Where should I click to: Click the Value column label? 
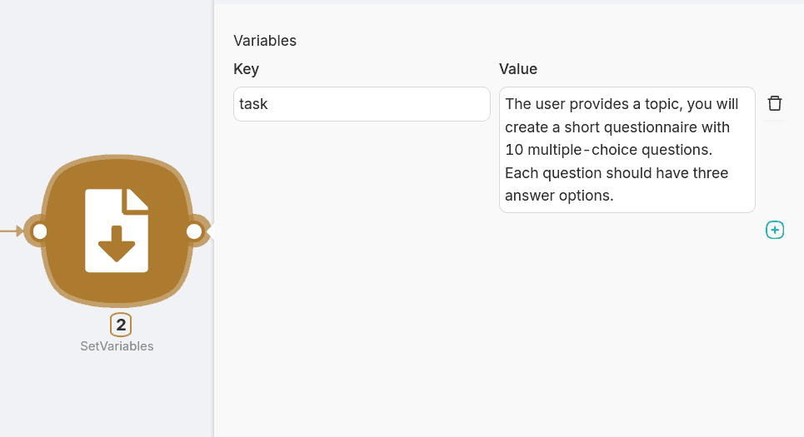click(518, 69)
